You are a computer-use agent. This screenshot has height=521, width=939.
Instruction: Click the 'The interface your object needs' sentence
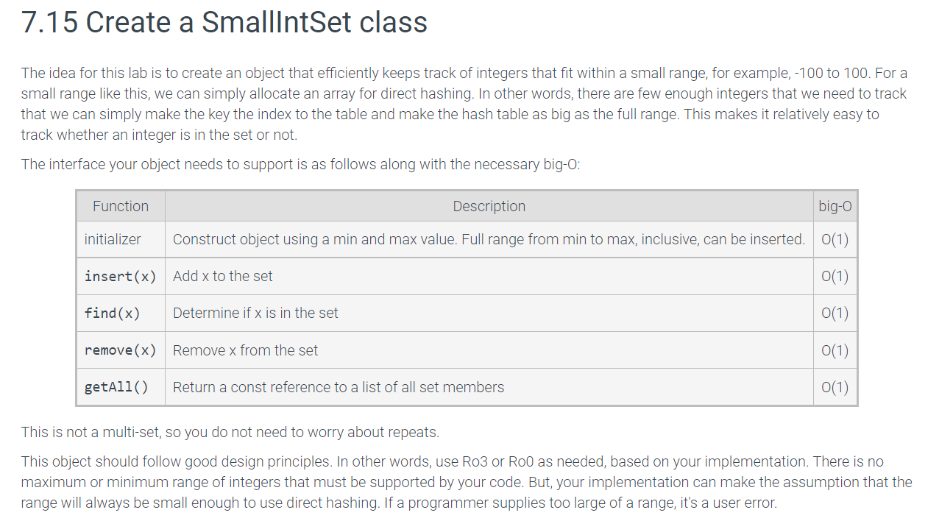click(301, 164)
